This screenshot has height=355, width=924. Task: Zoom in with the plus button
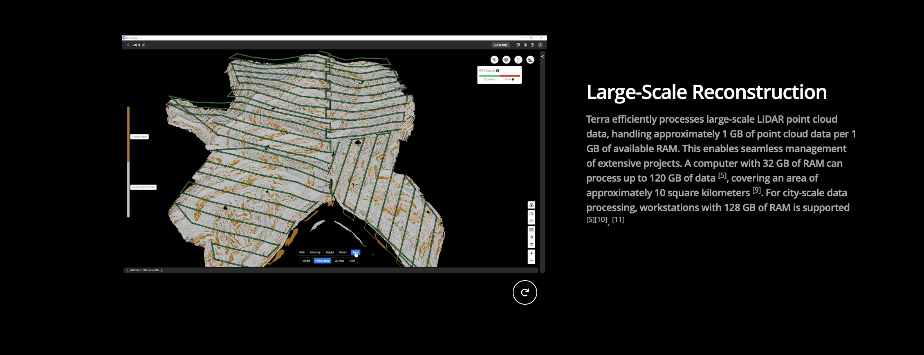(532, 253)
